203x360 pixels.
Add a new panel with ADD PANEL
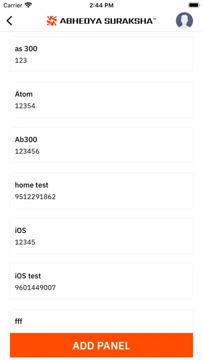[x=102, y=346]
